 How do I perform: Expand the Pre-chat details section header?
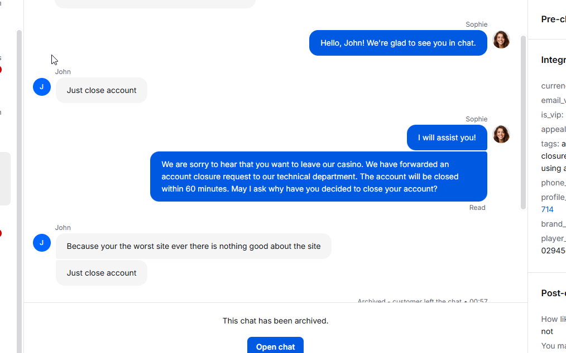point(553,19)
